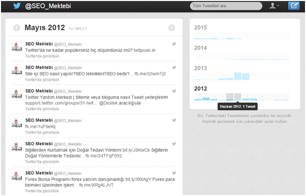Focus the 'Tüm Tweetleri ara' search field

pyautogui.click(x=226, y=6)
